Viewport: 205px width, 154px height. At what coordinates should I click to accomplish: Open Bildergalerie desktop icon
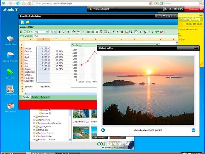[10, 90]
